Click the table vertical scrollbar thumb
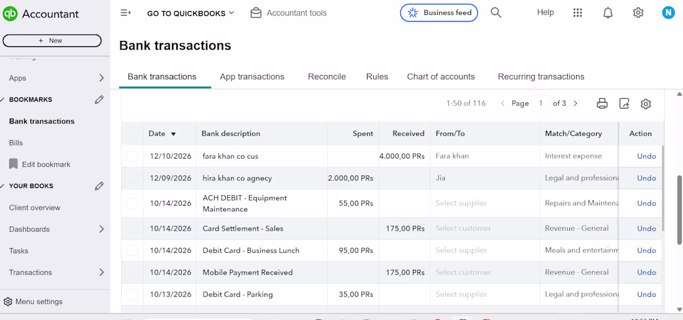683x320 pixels. 663,188
